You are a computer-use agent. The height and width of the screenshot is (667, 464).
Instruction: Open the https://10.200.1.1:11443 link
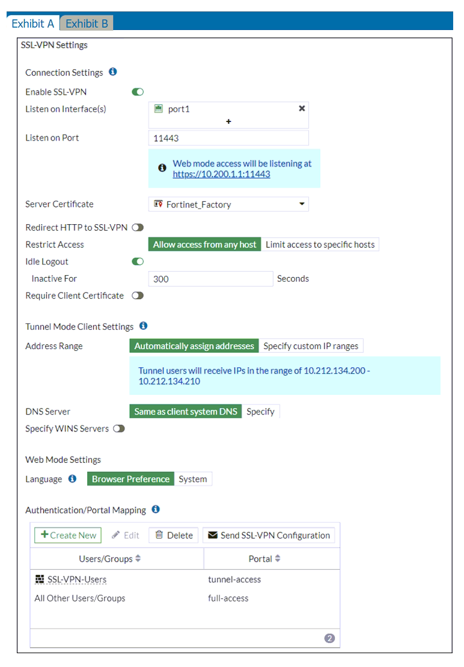pos(221,174)
